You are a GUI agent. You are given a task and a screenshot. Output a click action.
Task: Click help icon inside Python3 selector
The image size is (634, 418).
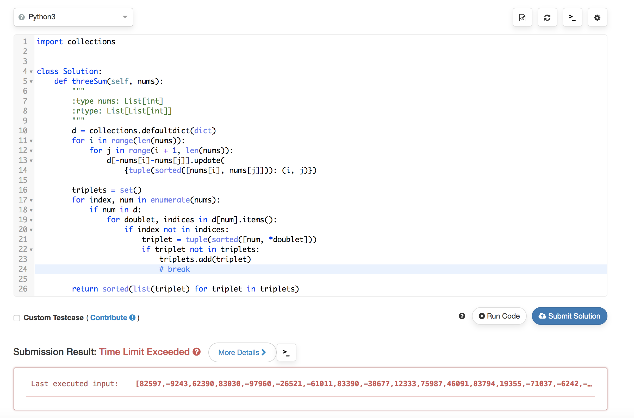point(22,17)
